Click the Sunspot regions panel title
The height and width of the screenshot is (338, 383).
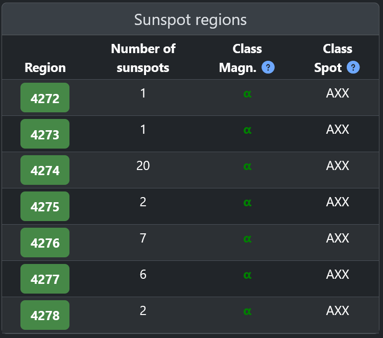tap(190, 20)
